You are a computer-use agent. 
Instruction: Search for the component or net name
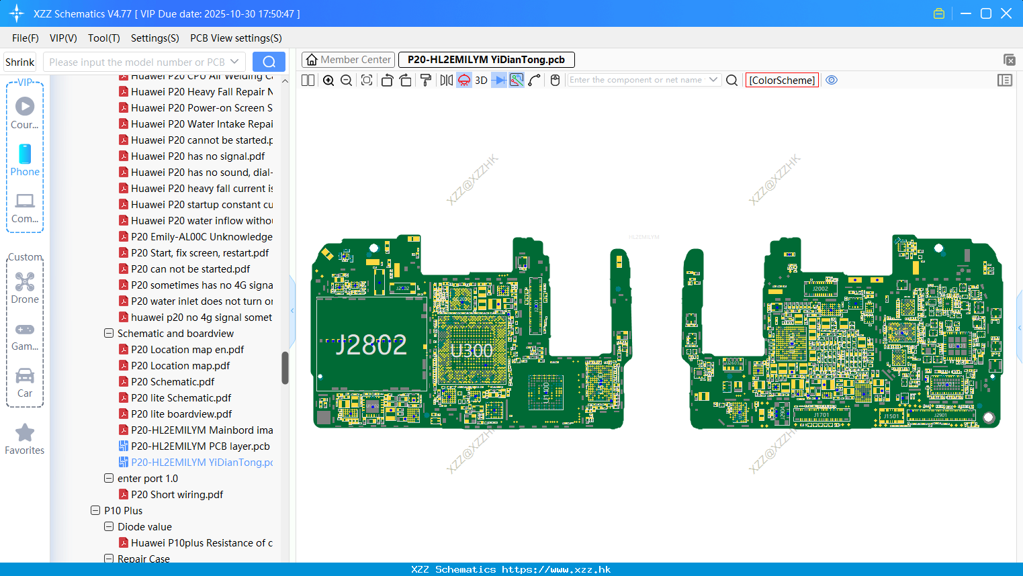(x=732, y=81)
